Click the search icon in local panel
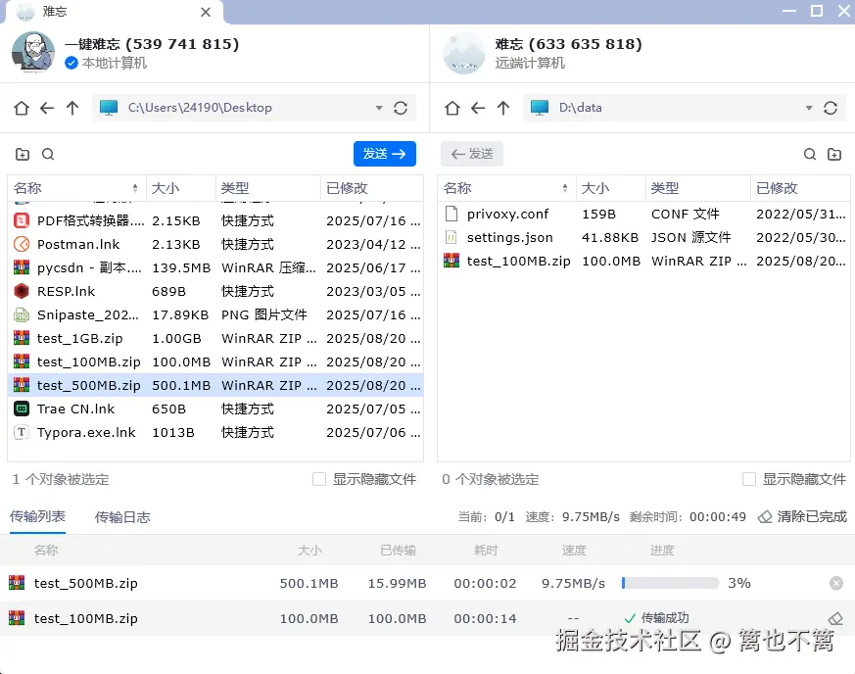Image resolution: width=855 pixels, height=674 pixels. [46, 154]
